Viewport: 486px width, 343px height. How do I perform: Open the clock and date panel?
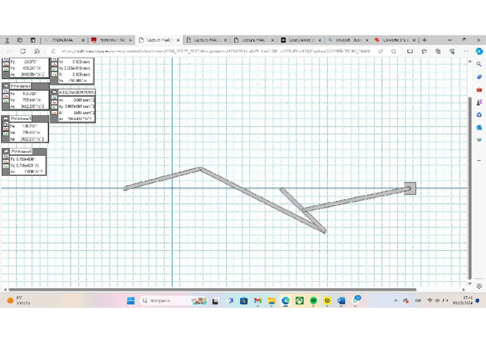[463, 301]
